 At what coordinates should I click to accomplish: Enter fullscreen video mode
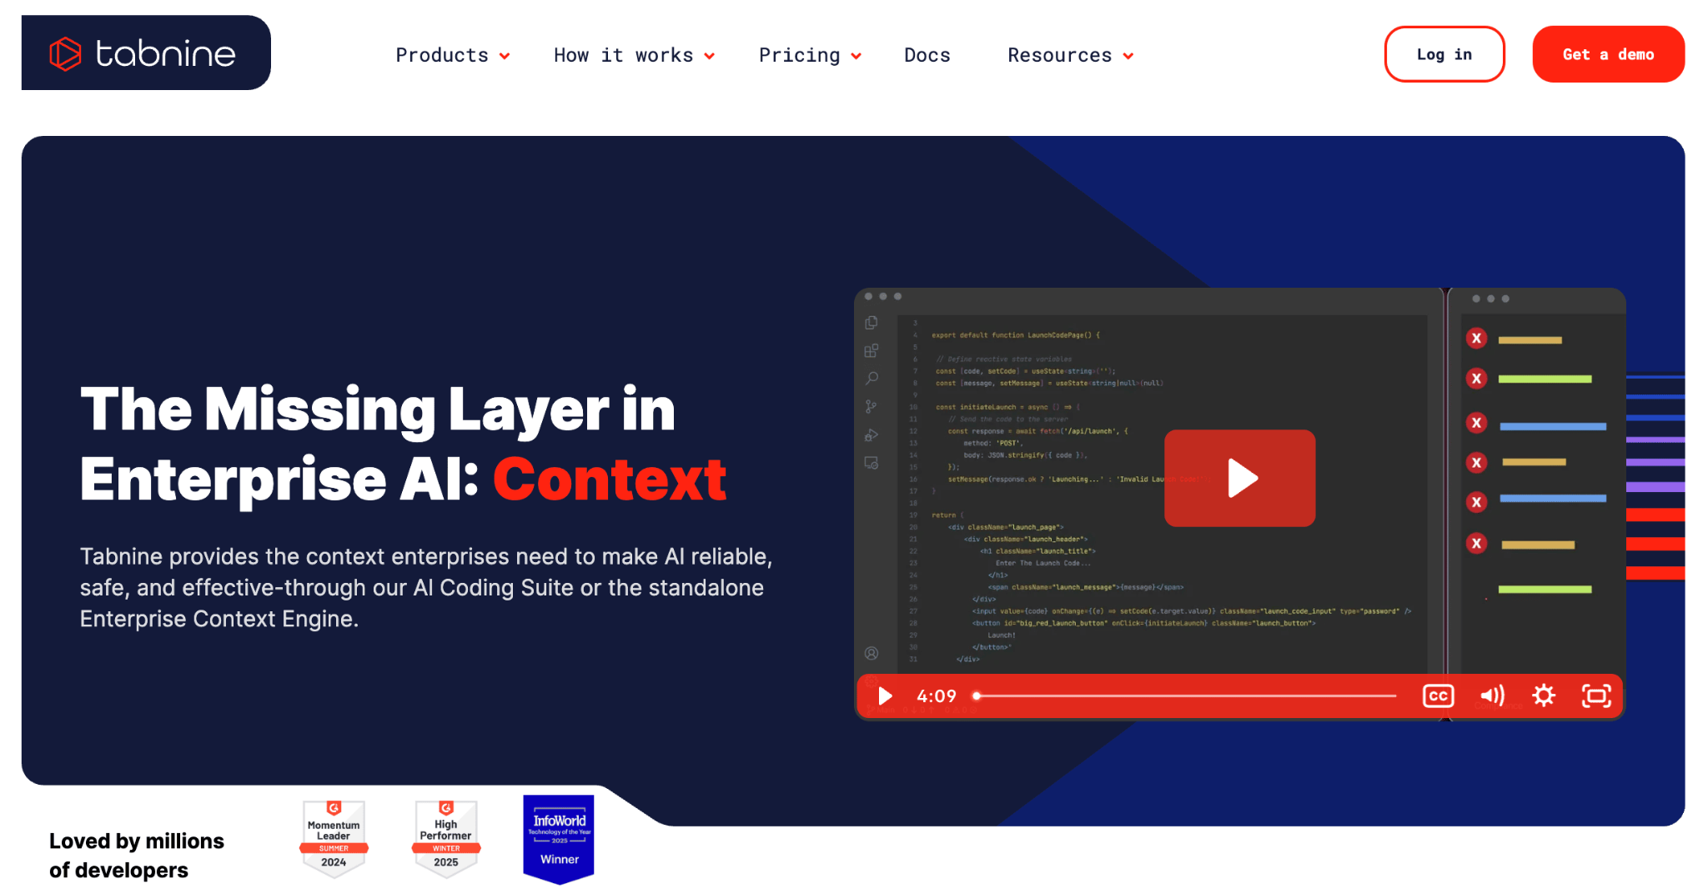click(x=1596, y=696)
